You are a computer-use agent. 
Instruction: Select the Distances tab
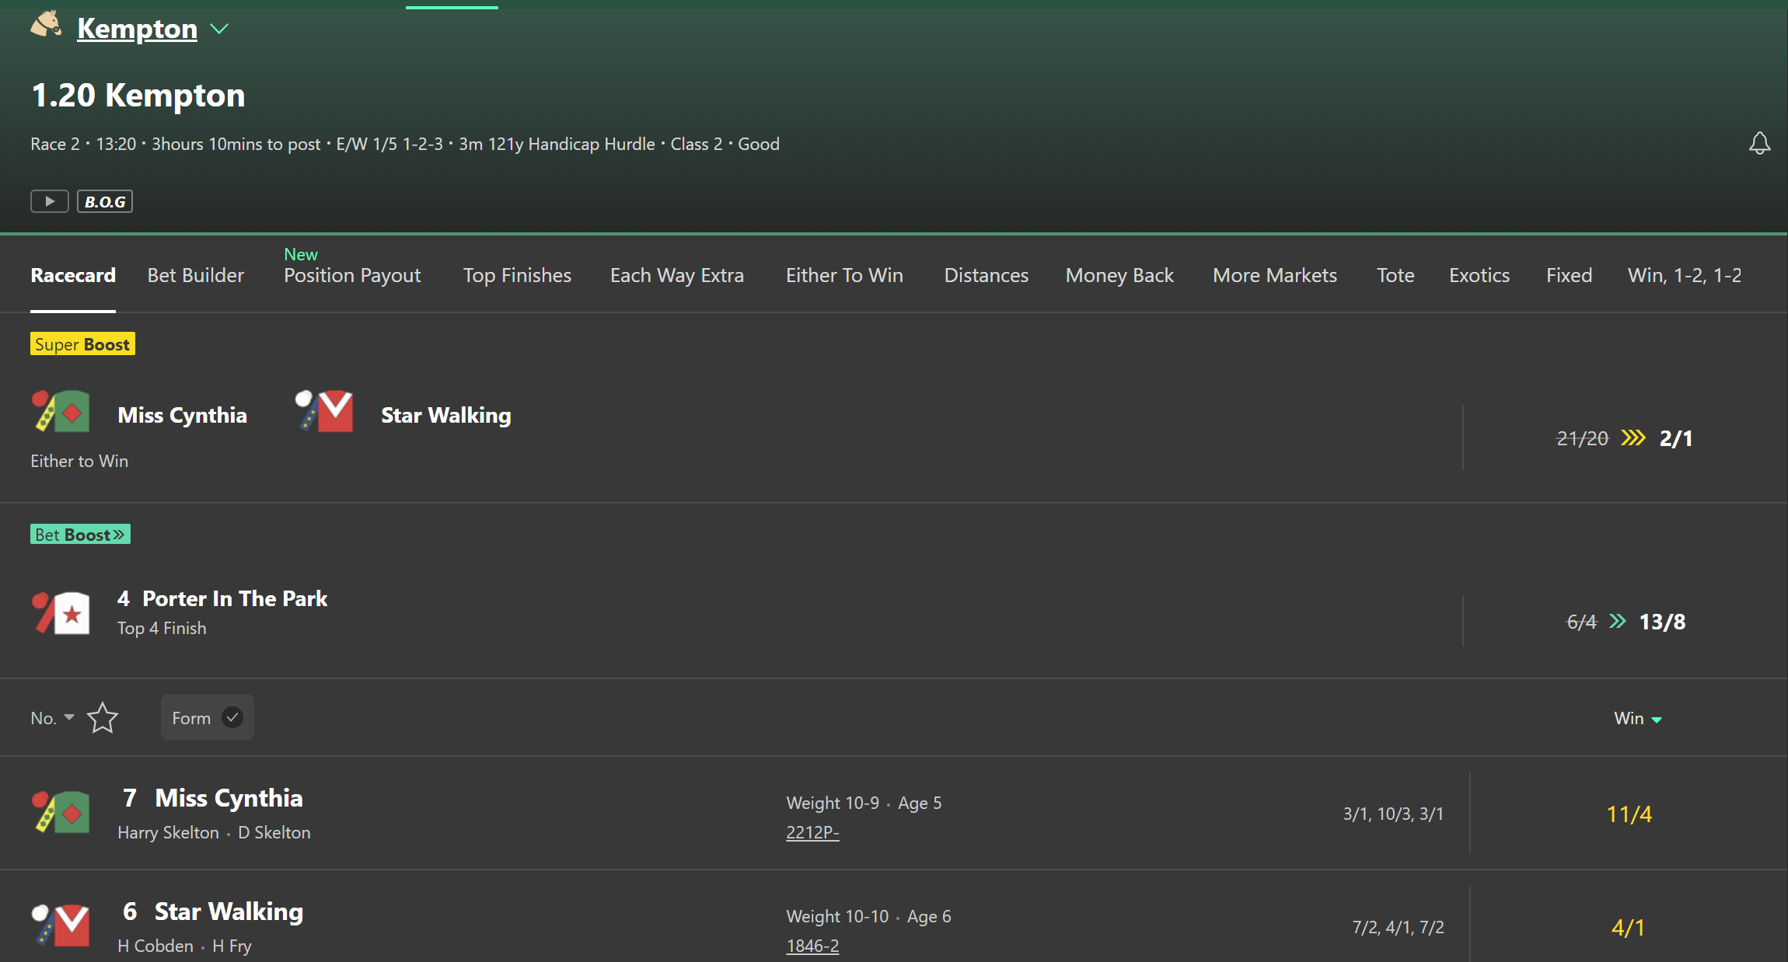(986, 275)
